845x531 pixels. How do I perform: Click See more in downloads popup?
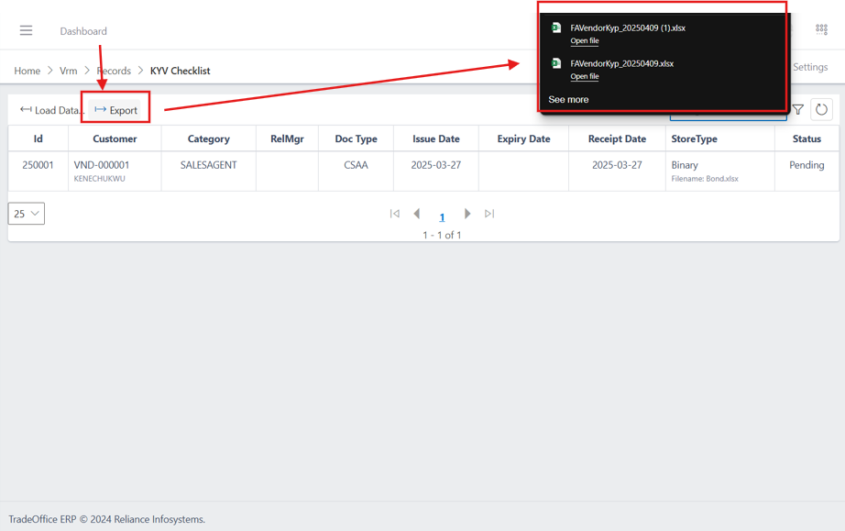point(568,99)
